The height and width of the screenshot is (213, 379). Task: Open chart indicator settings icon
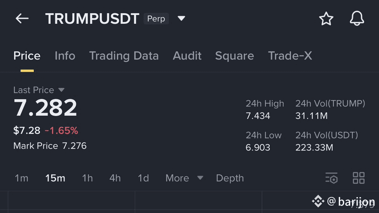click(x=331, y=178)
